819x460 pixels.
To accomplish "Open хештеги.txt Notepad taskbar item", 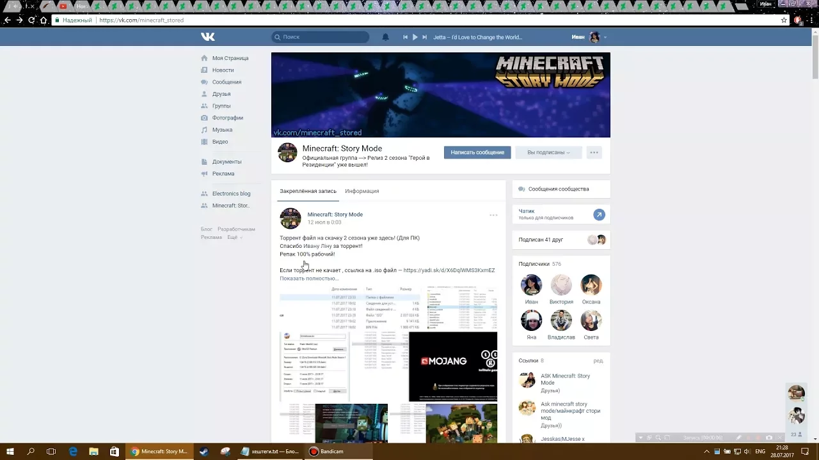I will click(269, 451).
